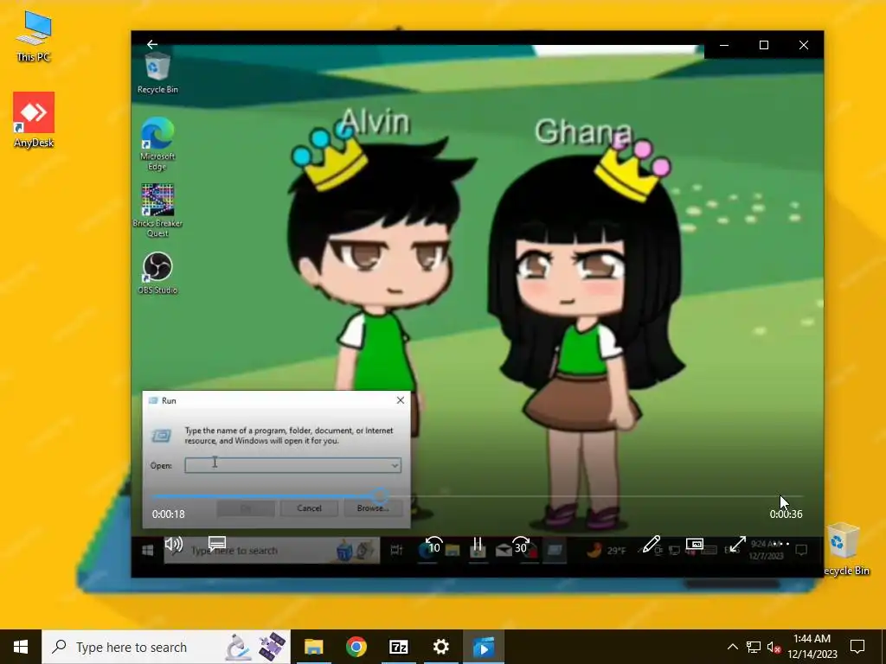The image size is (886, 664).
Task: Open the Windows Start menu
Action: coord(21,647)
